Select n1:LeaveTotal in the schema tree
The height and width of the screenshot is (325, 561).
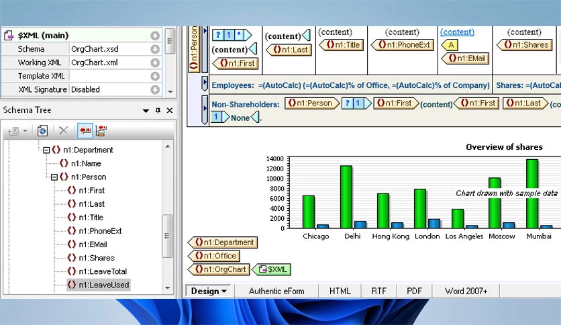pos(103,272)
